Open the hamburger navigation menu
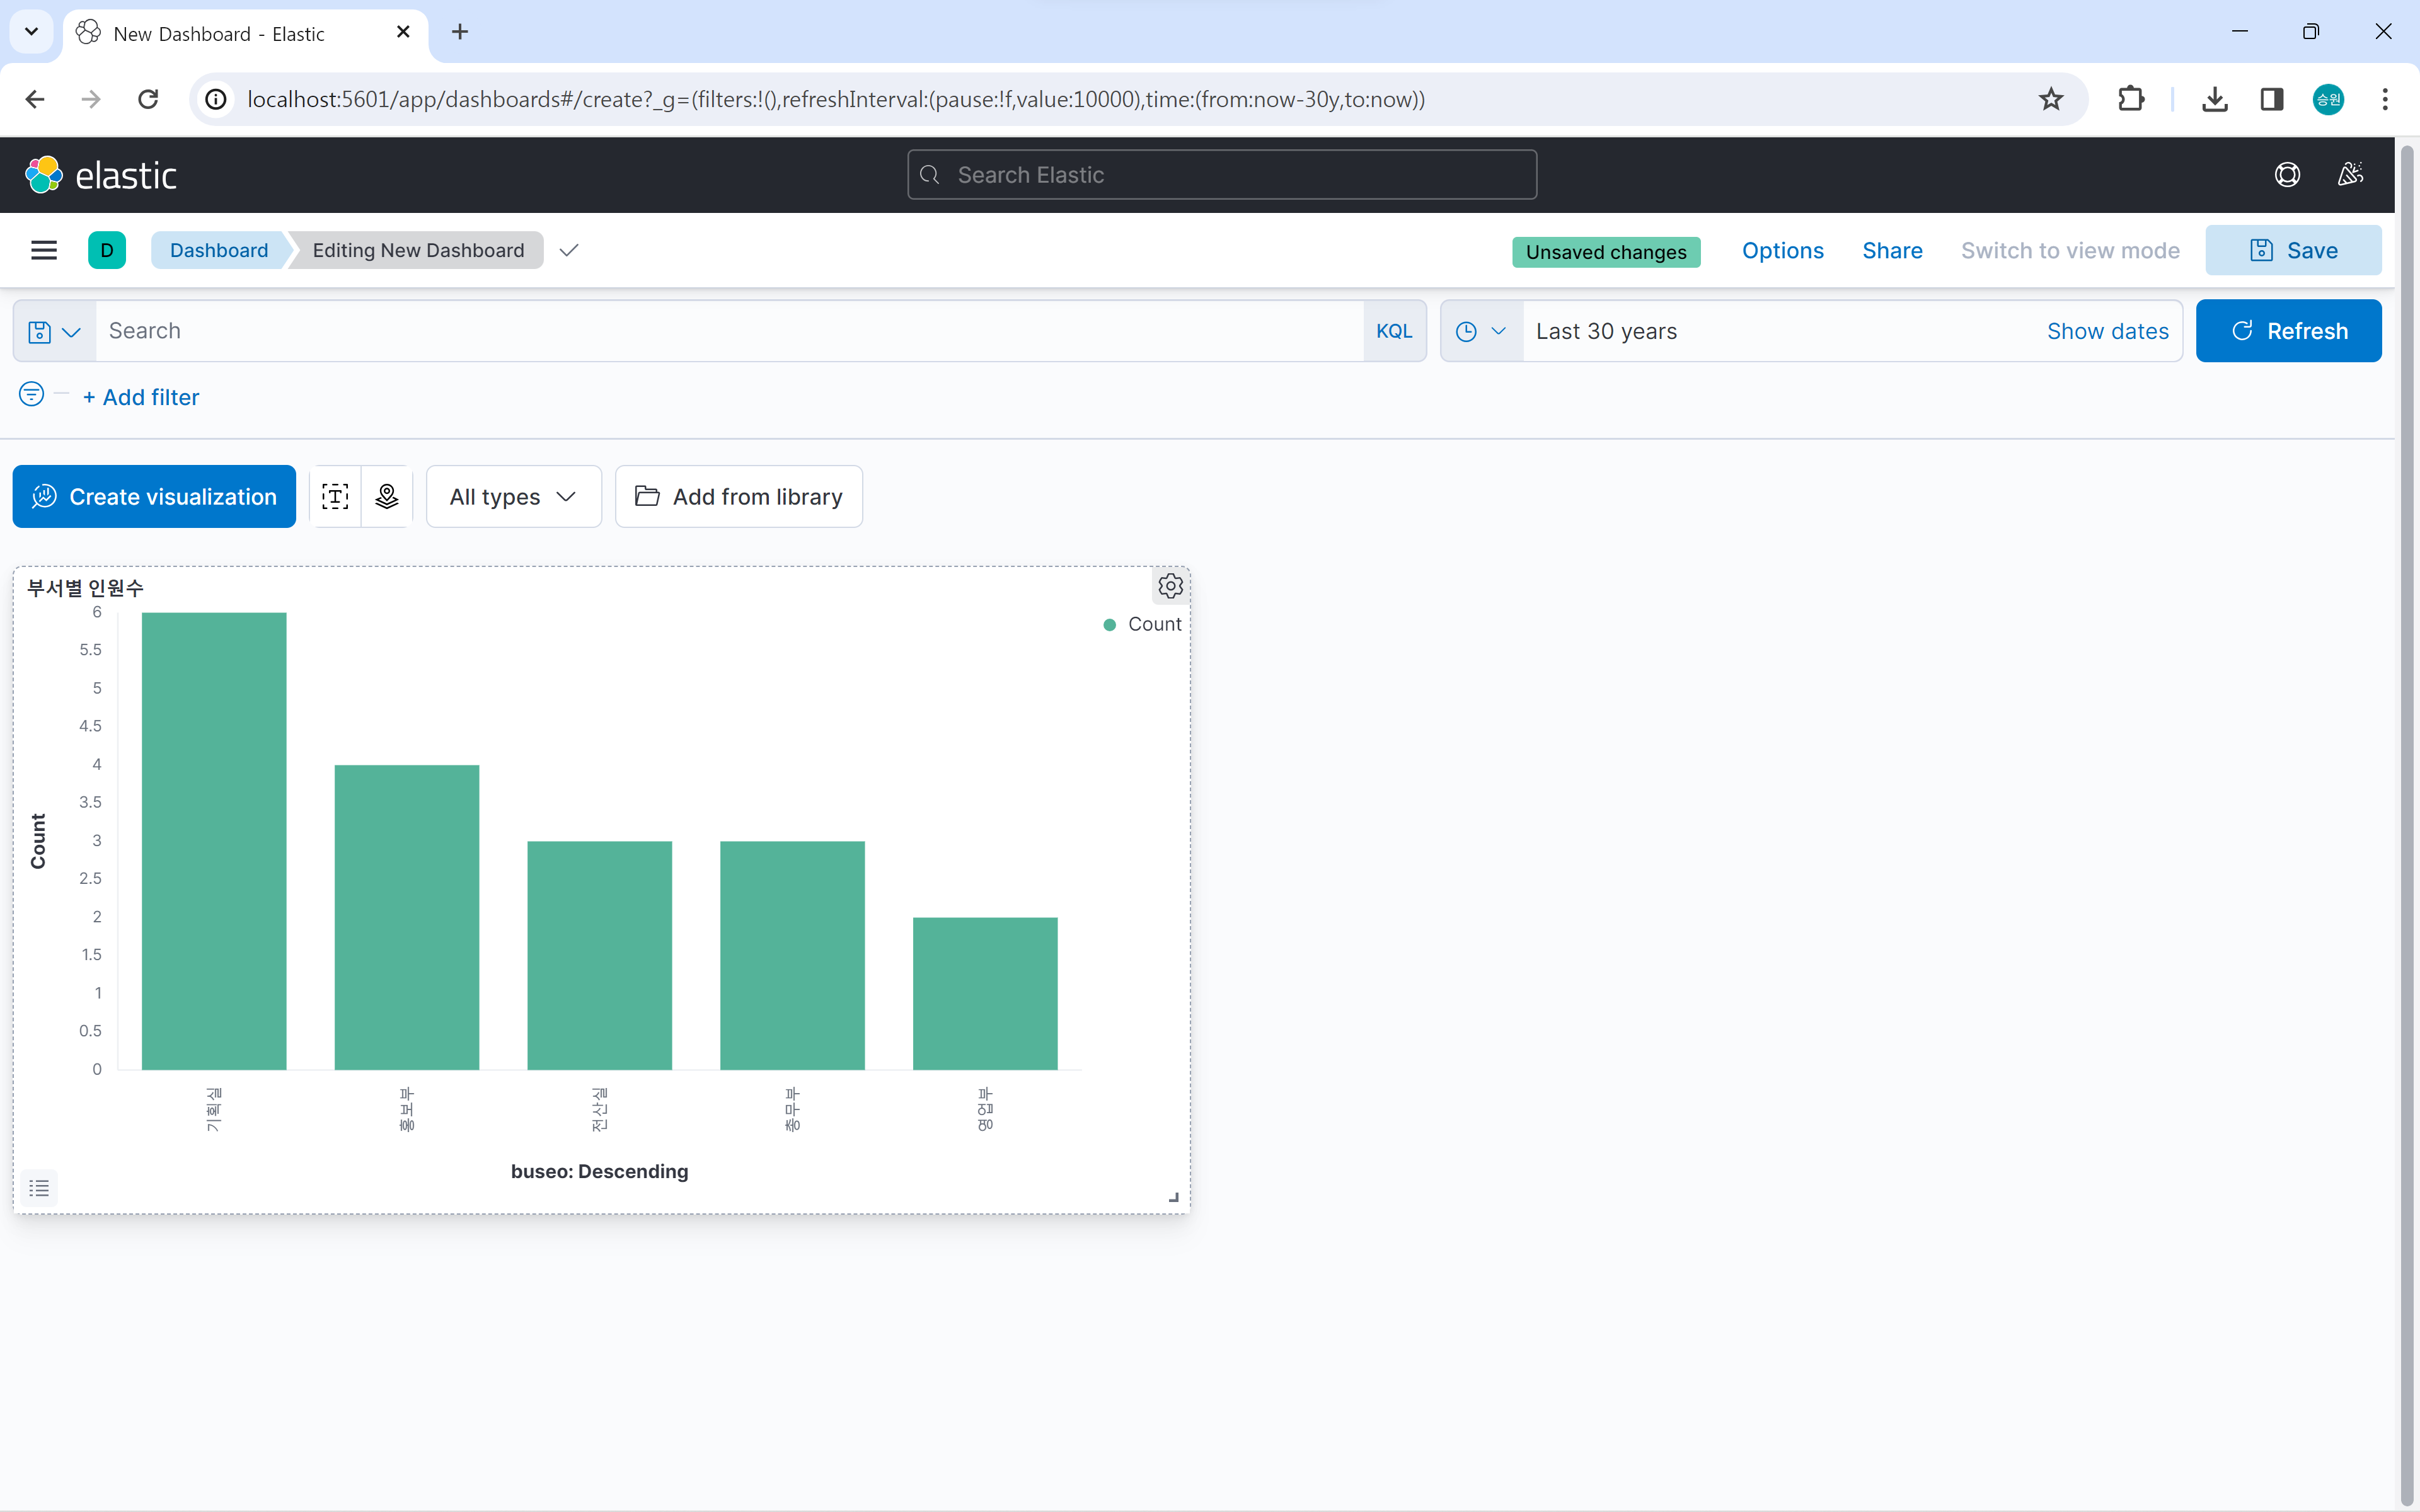The width and height of the screenshot is (2420, 1512). [44, 250]
